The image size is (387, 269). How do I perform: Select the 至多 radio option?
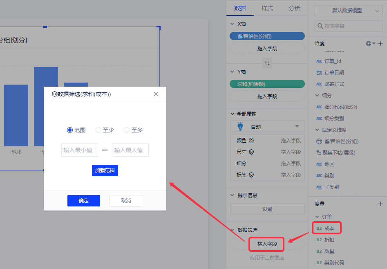pyautogui.click(x=127, y=130)
